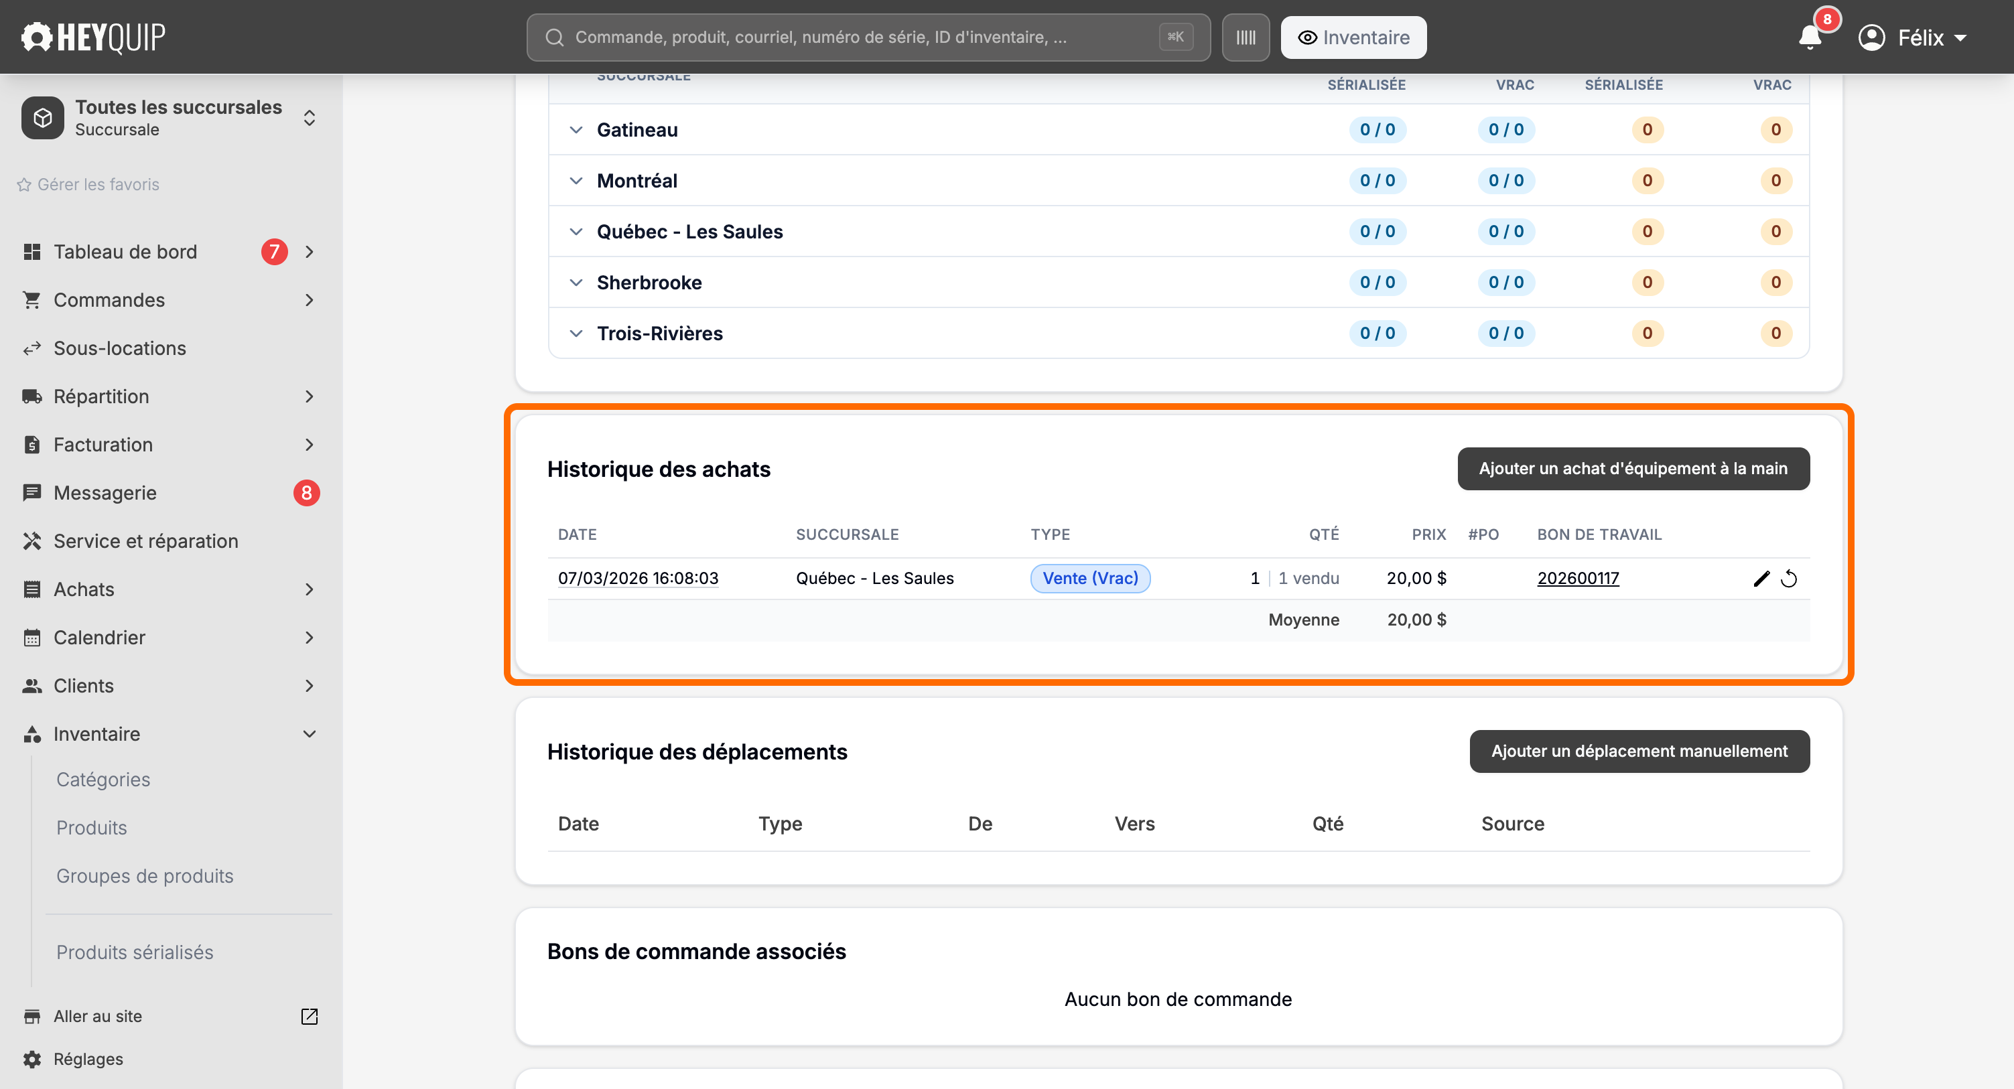Open the Félix user menu
2014x1089 pixels.
pyautogui.click(x=1911, y=38)
